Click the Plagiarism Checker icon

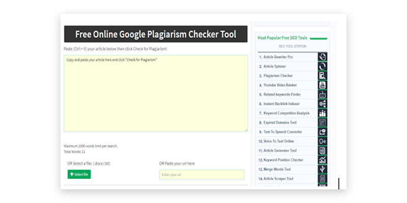pyautogui.click(x=323, y=76)
